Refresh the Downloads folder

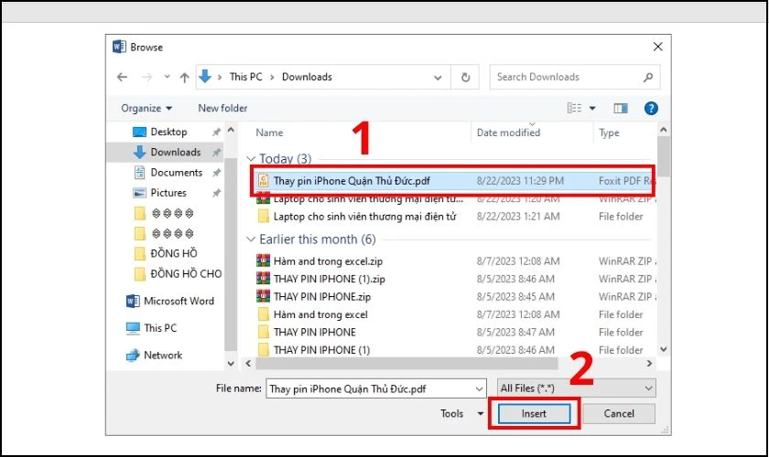pos(465,78)
